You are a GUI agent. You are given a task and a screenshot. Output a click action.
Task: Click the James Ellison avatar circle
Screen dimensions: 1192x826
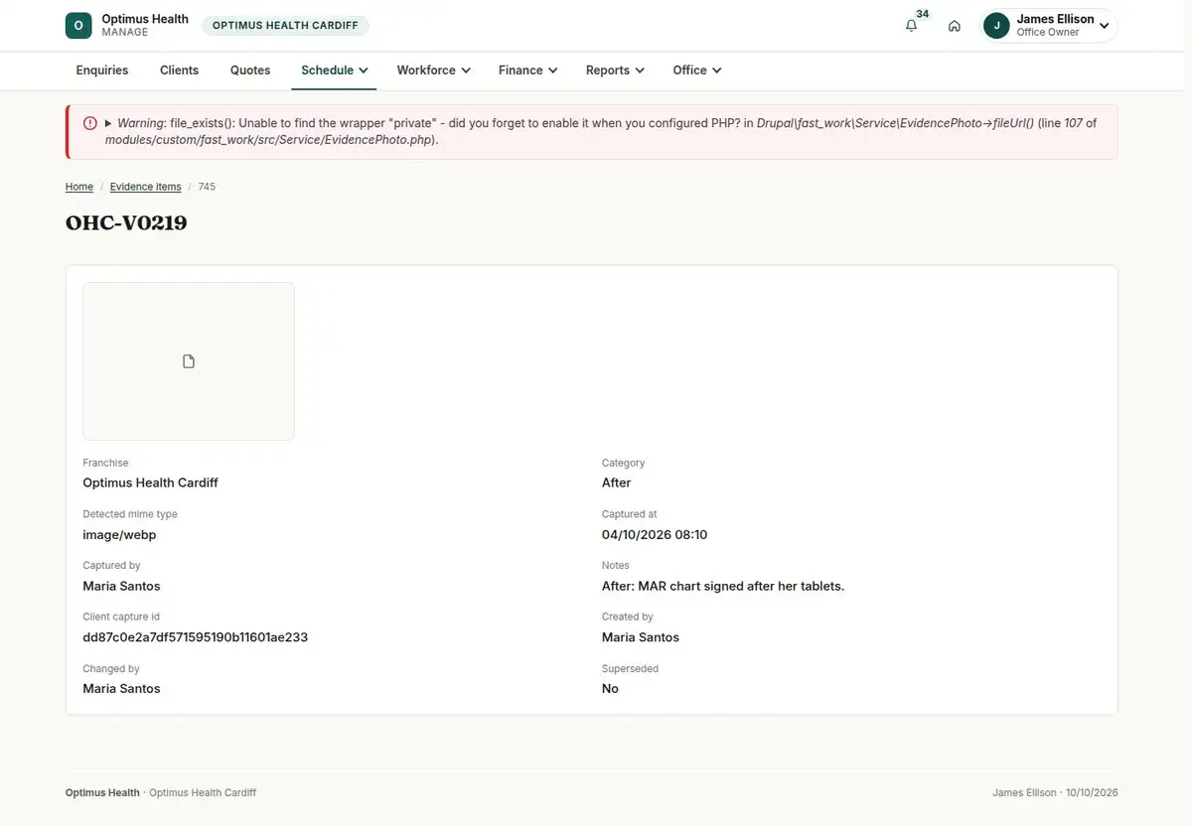pos(996,26)
